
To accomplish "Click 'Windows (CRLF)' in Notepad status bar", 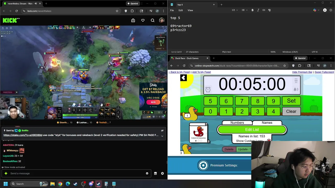I will [x=290, y=52].
